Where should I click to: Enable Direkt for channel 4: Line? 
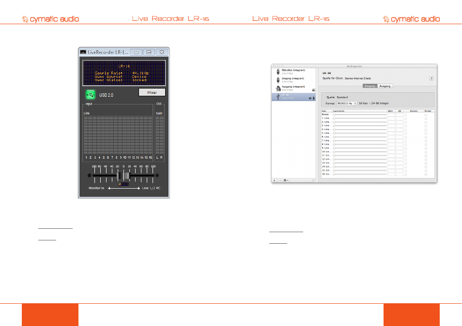point(426,130)
